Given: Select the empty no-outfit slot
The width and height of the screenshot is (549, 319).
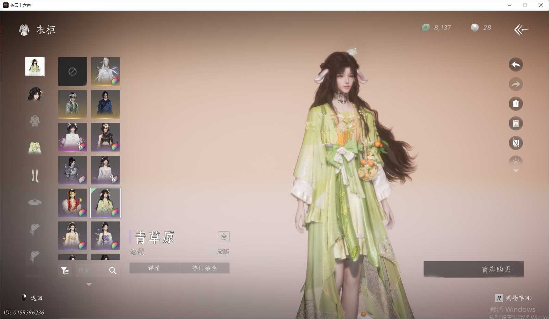Looking at the screenshot, I should [x=73, y=72].
